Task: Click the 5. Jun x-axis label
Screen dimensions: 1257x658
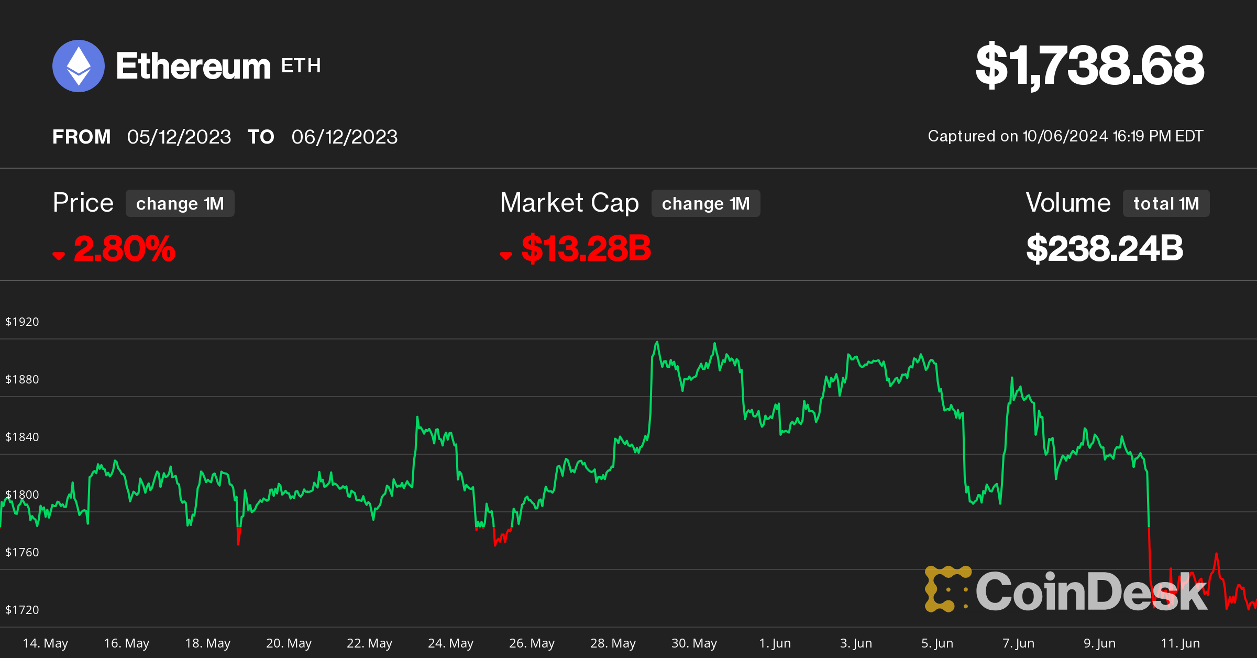Action: (x=938, y=643)
